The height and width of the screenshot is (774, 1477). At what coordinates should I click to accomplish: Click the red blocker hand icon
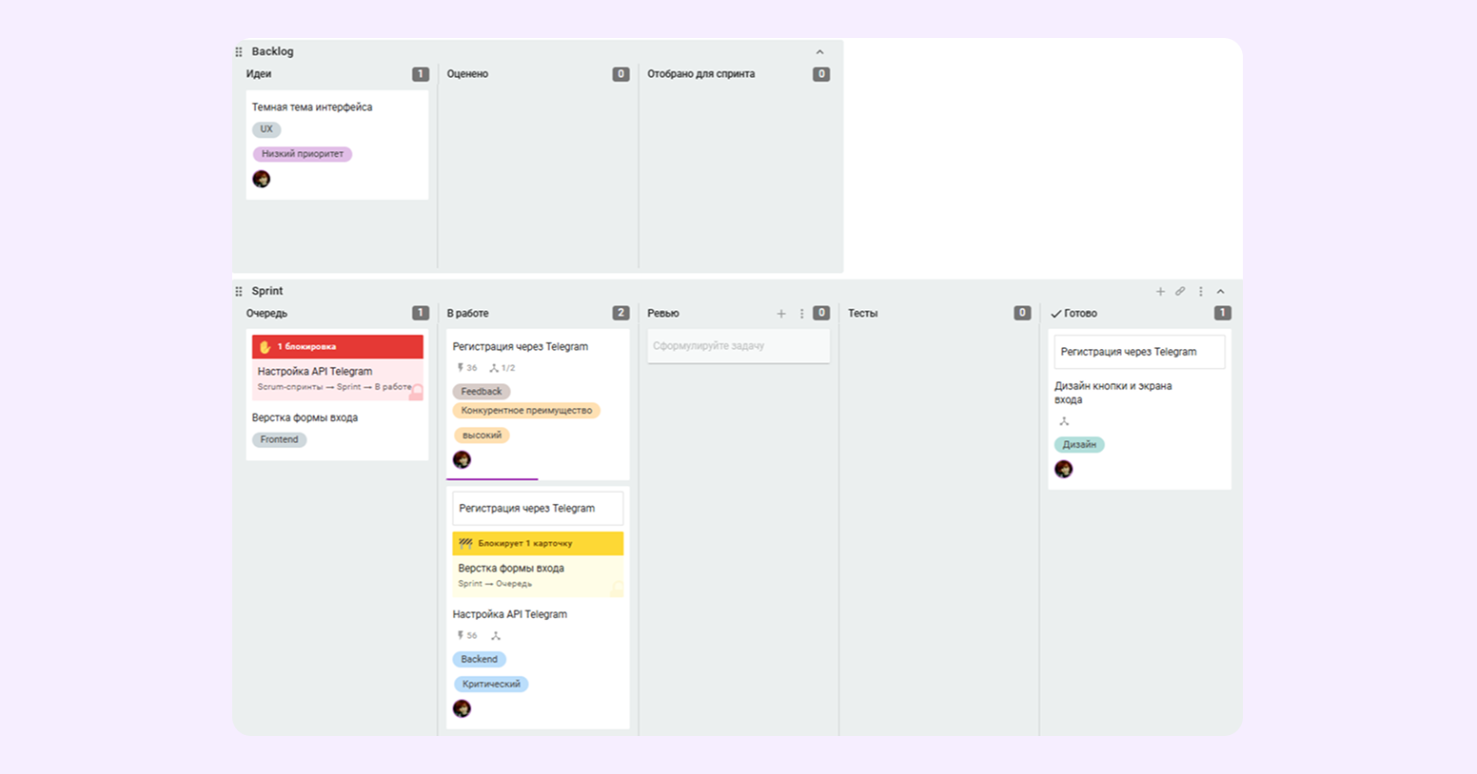coord(266,347)
